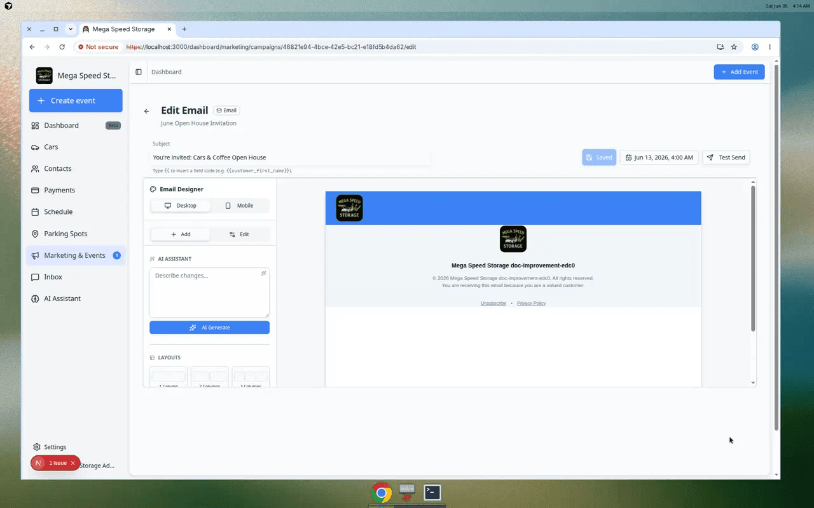Launch Chrome from the dock

click(x=382, y=493)
